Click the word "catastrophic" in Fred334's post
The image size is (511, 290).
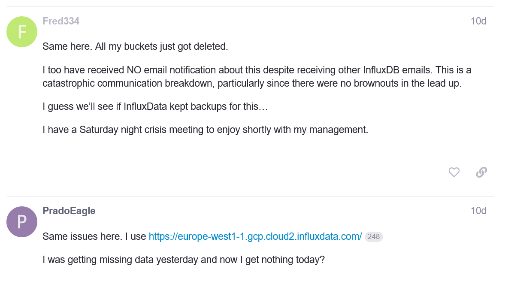tap(71, 83)
